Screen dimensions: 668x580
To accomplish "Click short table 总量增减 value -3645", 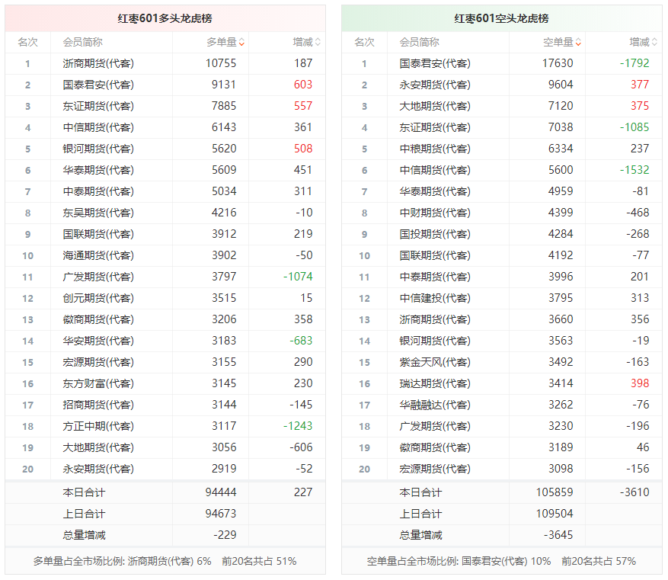I will tap(558, 535).
